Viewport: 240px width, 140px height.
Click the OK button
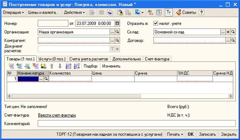[x=191, y=134]
